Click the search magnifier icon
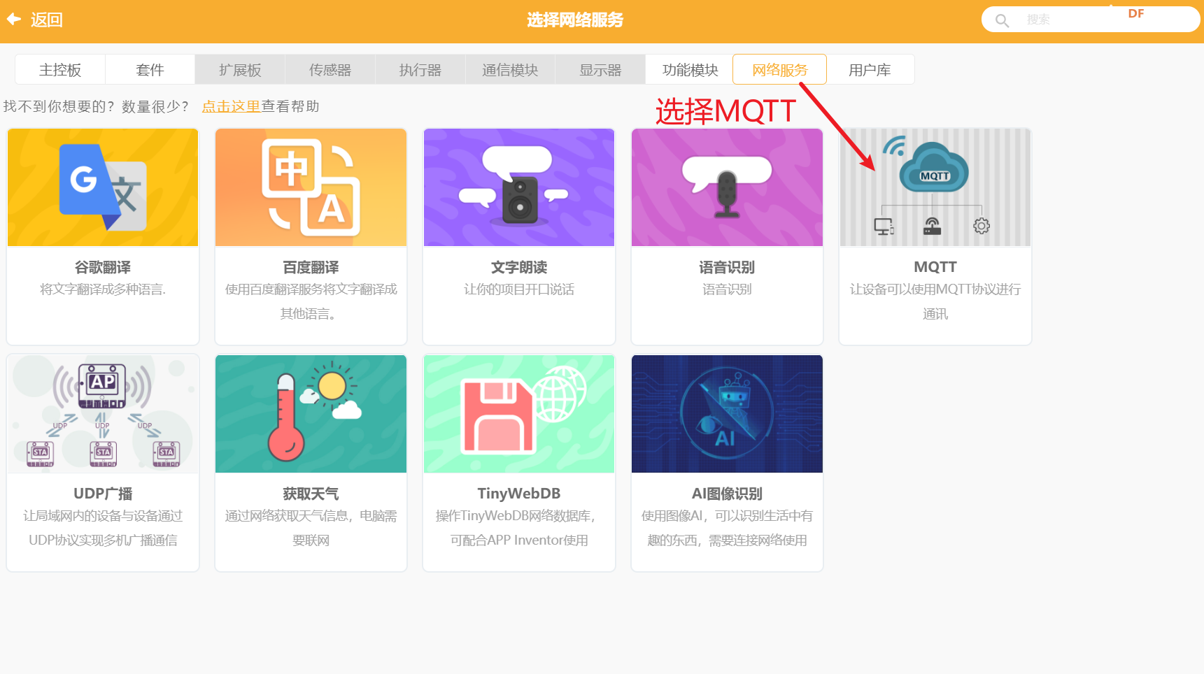Viewport: 1204px width, 674px height. point(1002,20)
